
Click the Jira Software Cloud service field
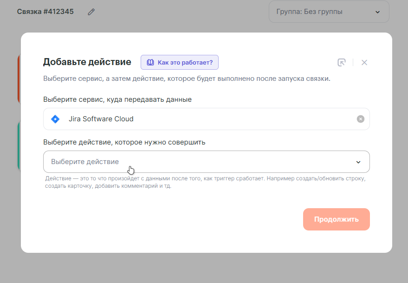207,119
